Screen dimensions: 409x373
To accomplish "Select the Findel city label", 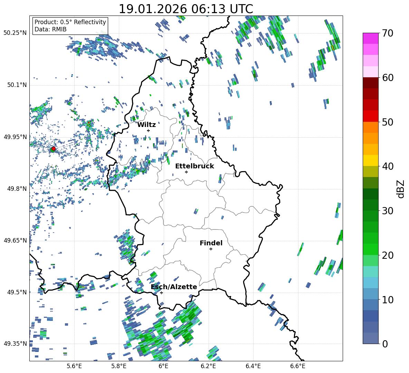I will pyautogui.click(x=211, y=243).
